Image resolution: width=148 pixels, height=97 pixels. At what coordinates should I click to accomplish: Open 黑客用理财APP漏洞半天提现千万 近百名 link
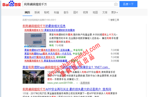click(x=48, y=50)
